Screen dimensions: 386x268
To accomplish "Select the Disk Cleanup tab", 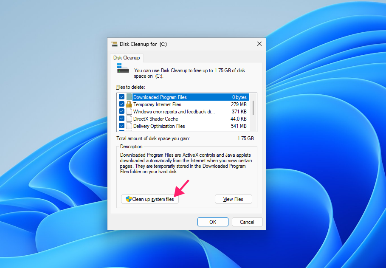I will tap(127, 58).
